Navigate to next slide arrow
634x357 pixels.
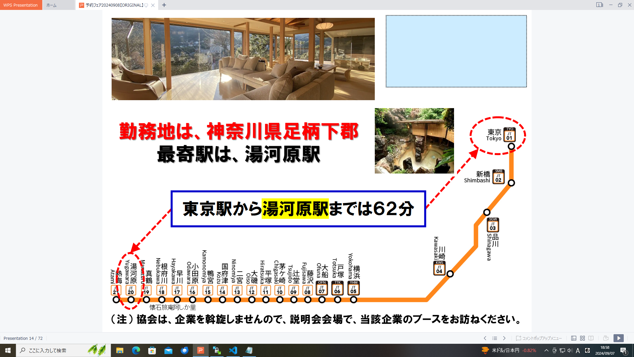[x=504, y=338]
